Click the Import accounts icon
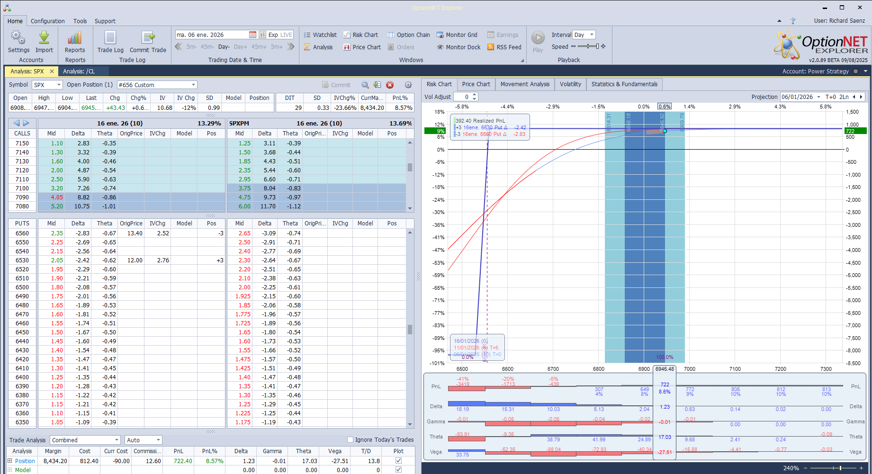 44,38
